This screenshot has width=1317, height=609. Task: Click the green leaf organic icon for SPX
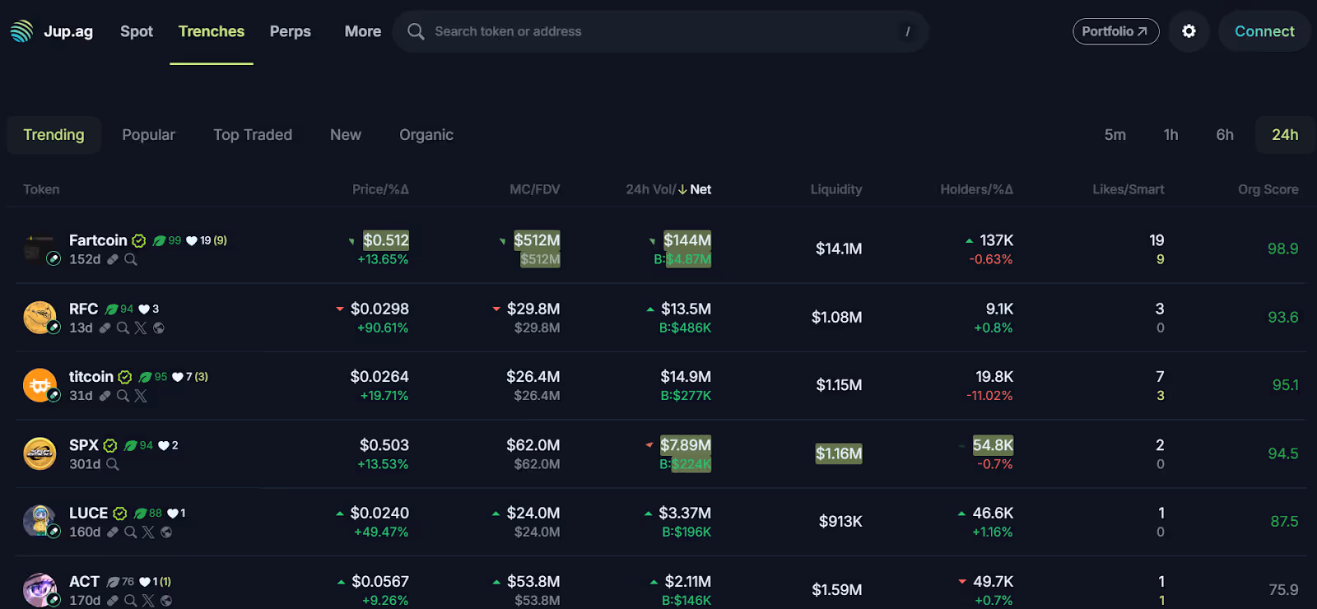coord(131,445)
